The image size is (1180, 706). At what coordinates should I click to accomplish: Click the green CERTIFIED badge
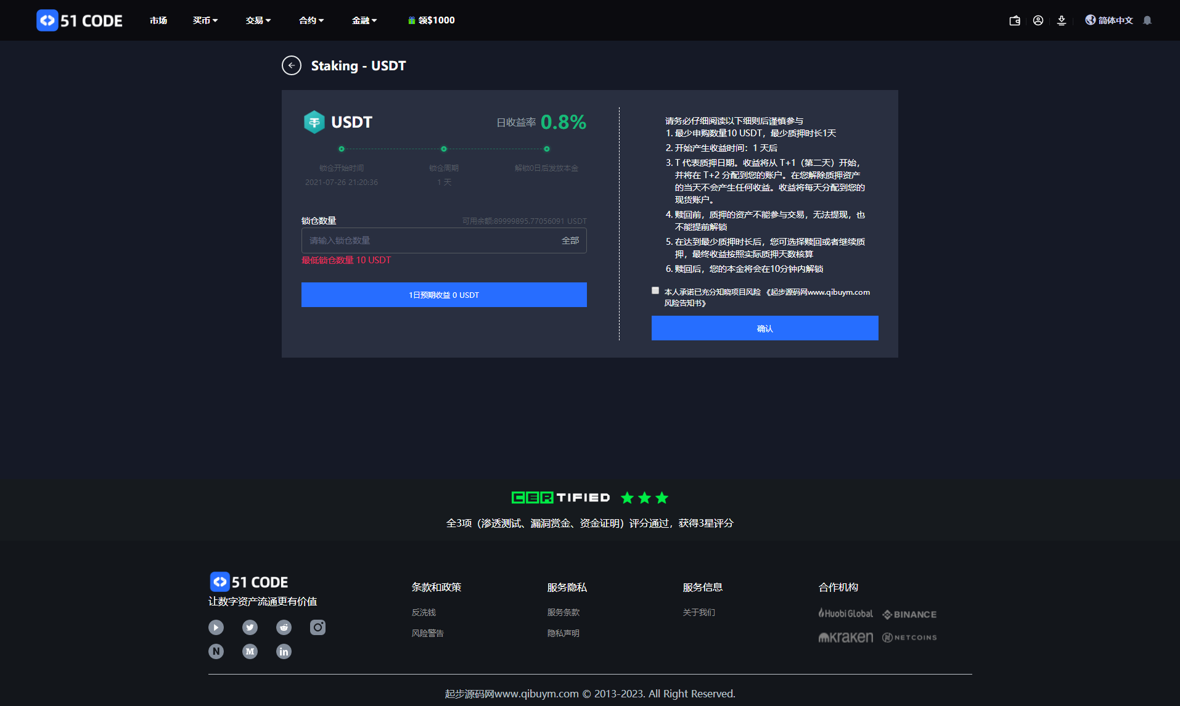pyautogui.click(x=560, y=498)
